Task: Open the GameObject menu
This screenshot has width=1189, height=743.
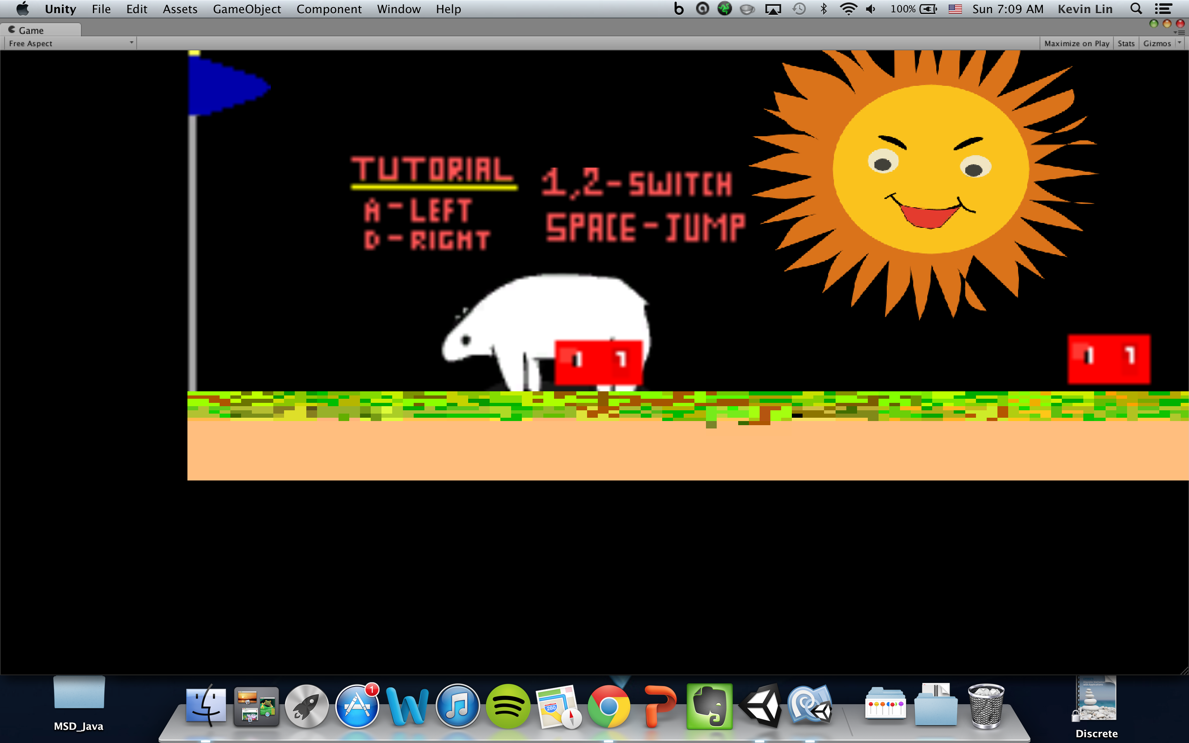Action: [x=246, y=9]
